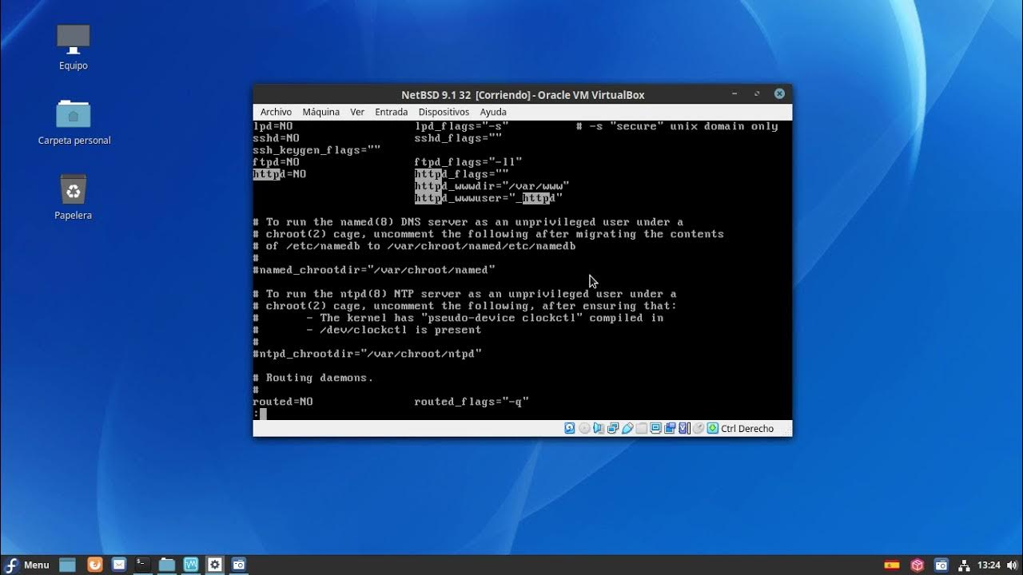Open the Archivo menu
This screenshot has width=1023, height=575.
276,112
